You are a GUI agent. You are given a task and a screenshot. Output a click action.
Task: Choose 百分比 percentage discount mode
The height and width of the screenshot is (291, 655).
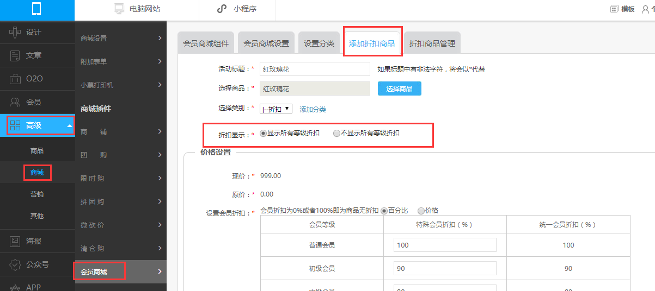(x=384, y=211)
